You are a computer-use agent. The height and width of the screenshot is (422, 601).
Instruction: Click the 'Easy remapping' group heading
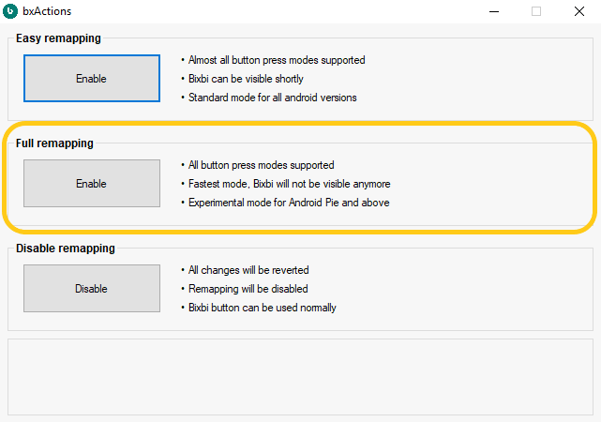[58, 38]
